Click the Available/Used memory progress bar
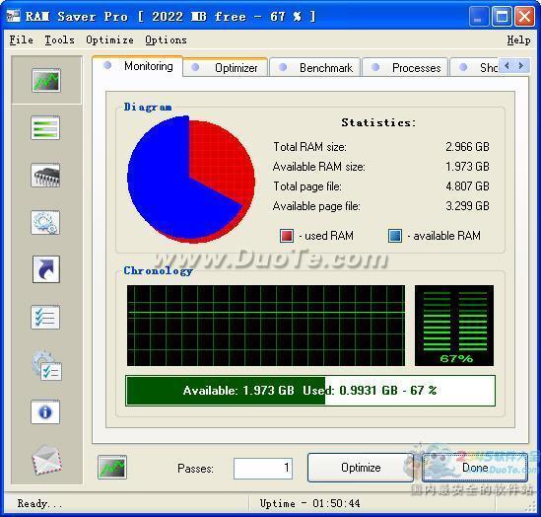Screen dimensions: 541x517 310,391
